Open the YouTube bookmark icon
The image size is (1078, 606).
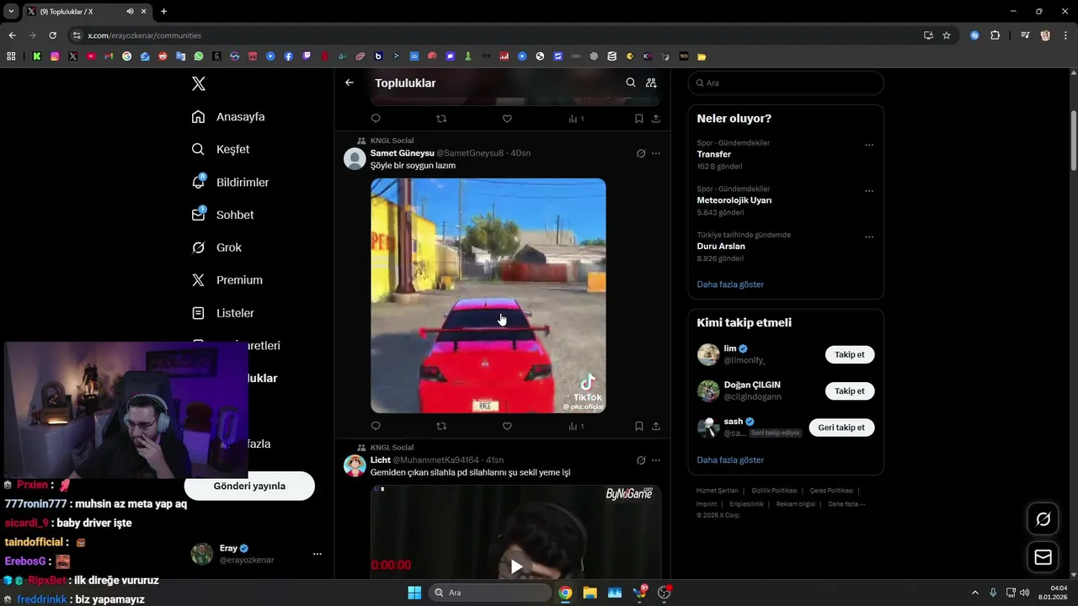point(91,56)
